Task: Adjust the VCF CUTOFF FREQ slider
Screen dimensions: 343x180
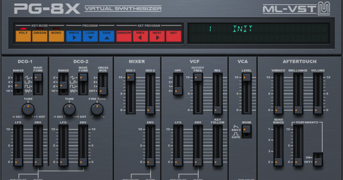Action: tap(198, 78)
